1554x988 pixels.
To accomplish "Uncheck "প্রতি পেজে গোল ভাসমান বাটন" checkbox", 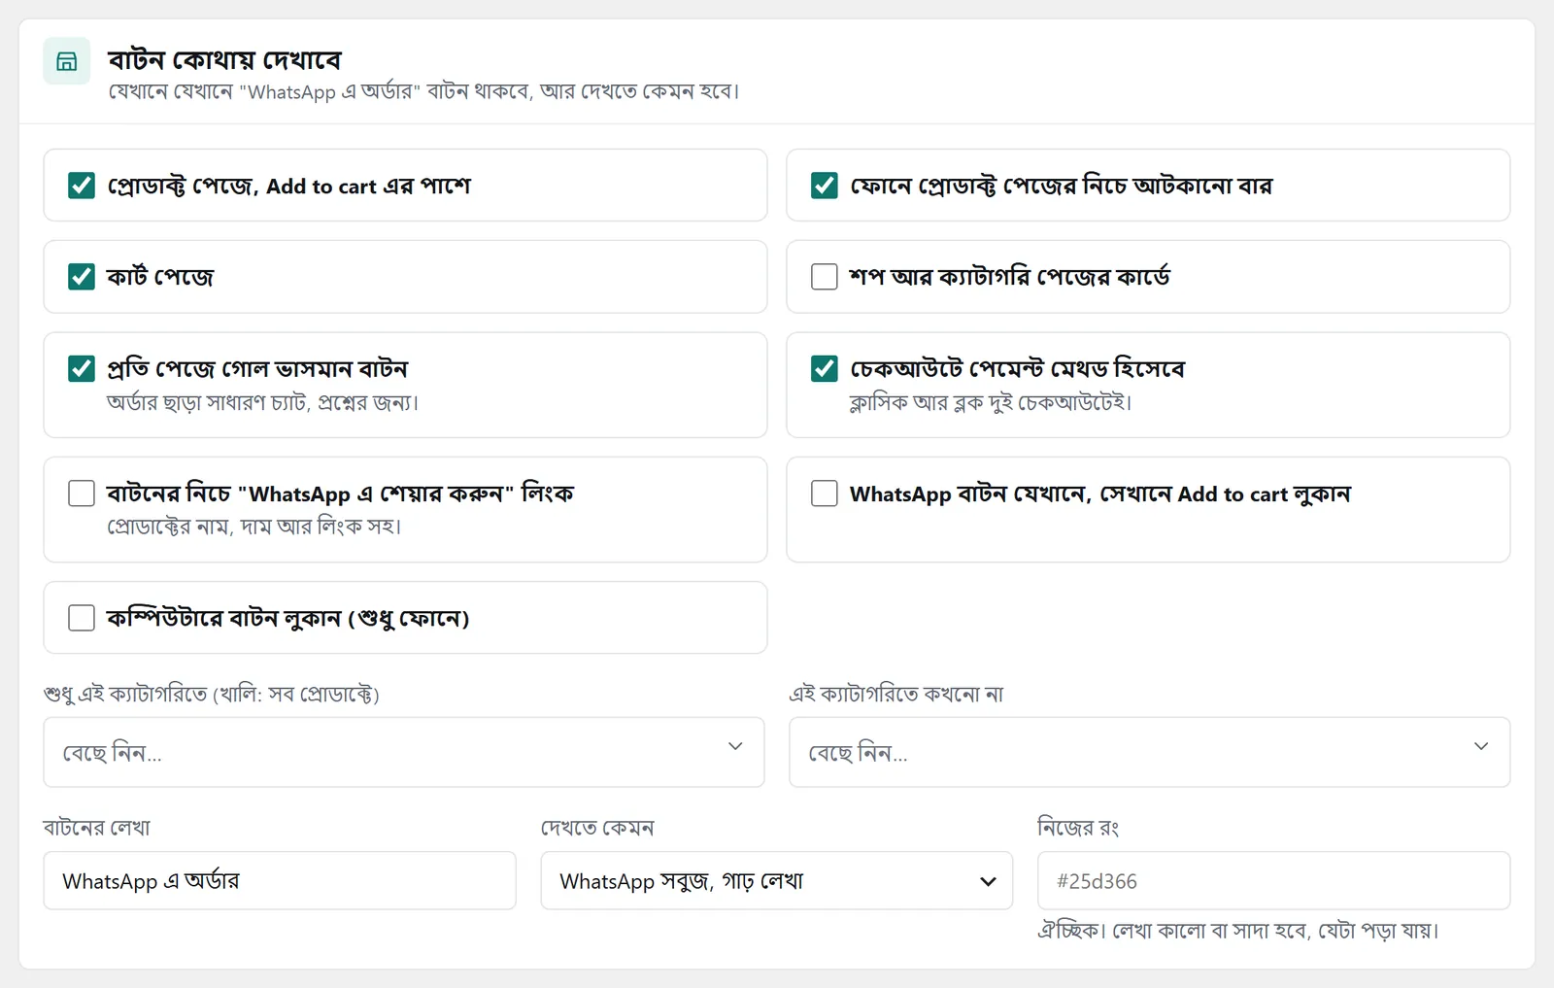I will click(82, 369).
